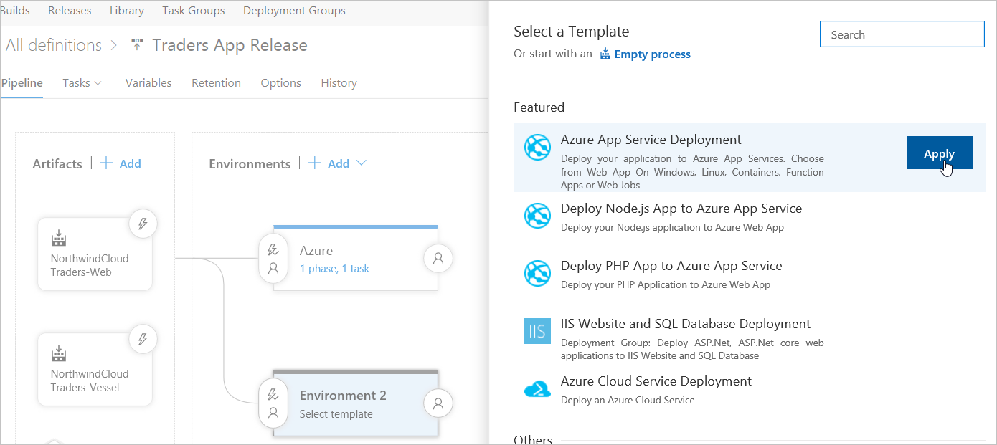Open the Variables tab
This screenshot has width=997, height=445.
tap(148, 83)
